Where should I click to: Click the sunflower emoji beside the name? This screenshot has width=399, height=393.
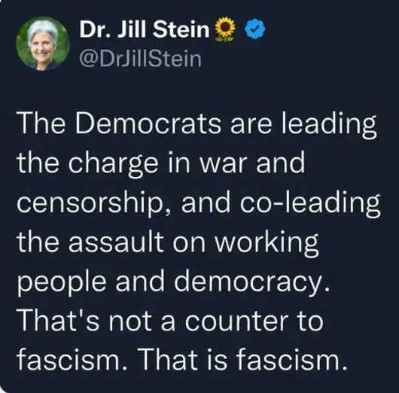pos(225,30)
